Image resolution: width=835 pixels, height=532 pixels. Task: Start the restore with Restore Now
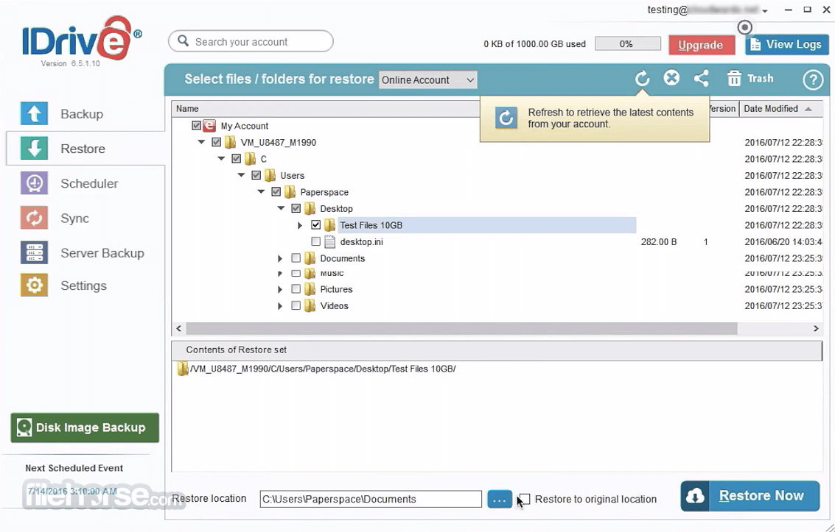750,496
